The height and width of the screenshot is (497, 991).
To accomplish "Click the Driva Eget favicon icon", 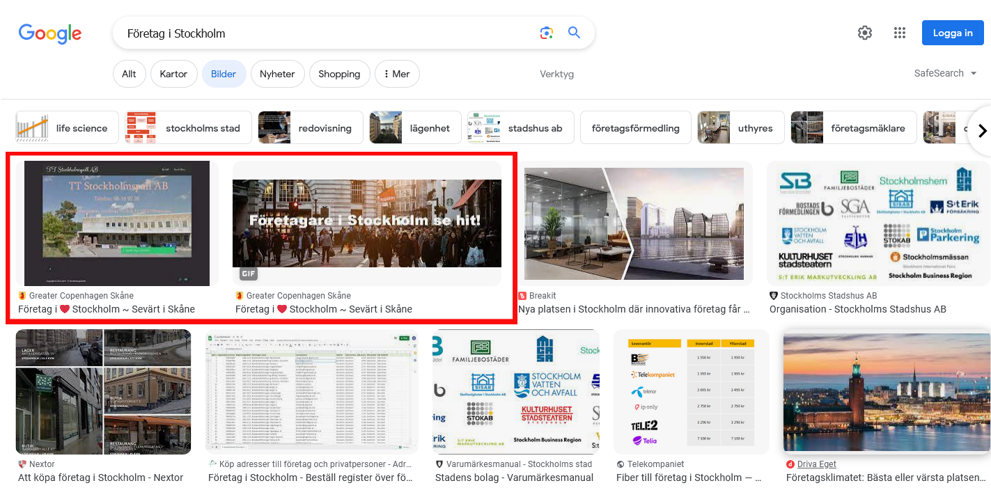I will pos(790,464).
